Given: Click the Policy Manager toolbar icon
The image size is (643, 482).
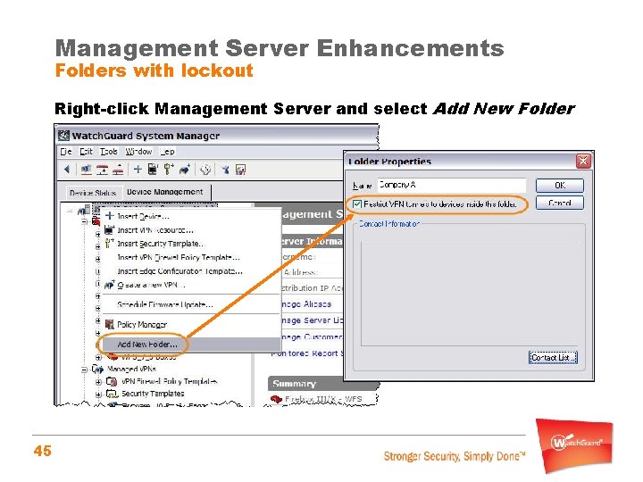Looking at the screenshot, I should pos(241,170).
